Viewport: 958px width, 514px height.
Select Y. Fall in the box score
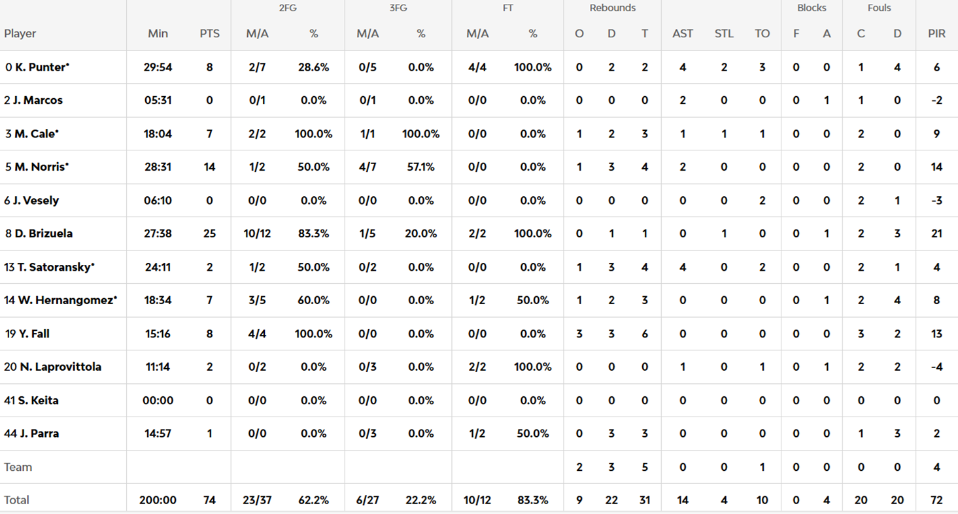34,334
